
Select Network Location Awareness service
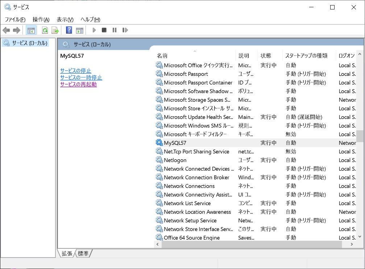coord(256,212)
